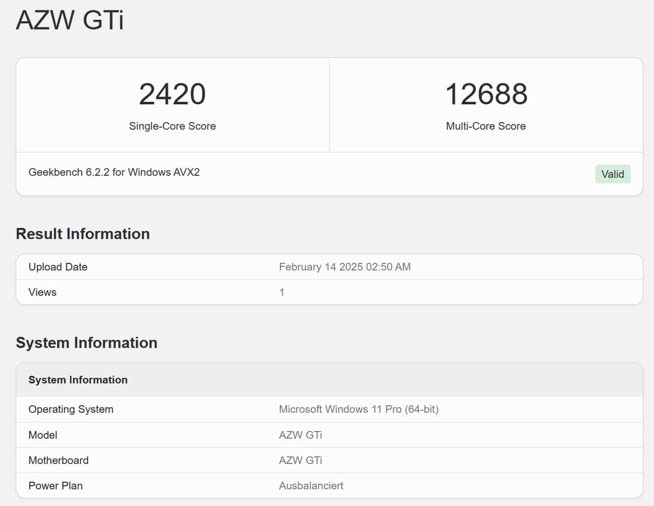Select the Views row label
The image size is (654, 506).
43,292
